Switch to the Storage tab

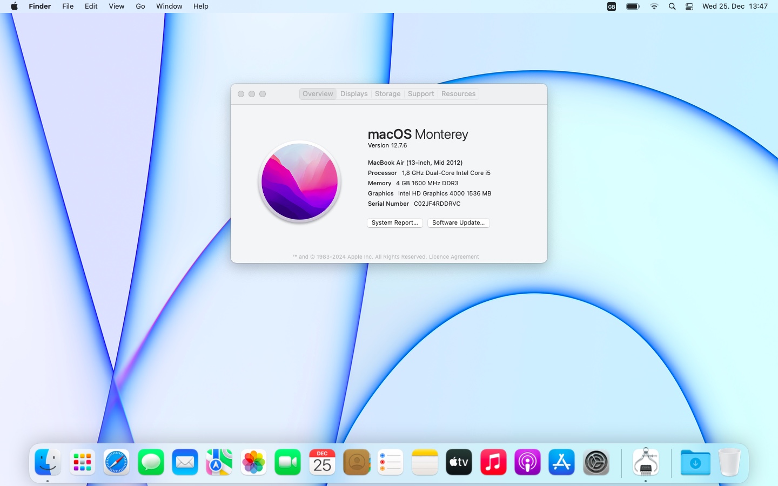388,94
